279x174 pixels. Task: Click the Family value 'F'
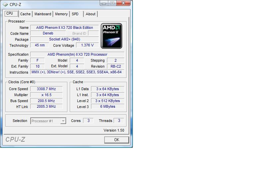click(x=37, y=61)
